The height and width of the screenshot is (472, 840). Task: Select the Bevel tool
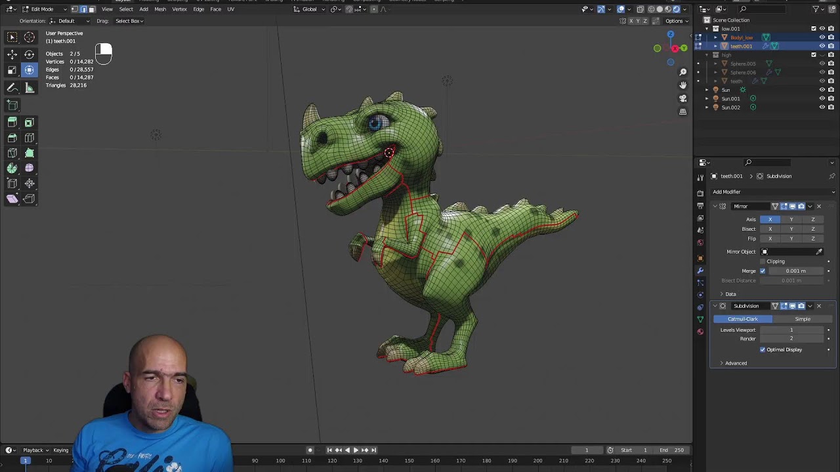point(12,138)
